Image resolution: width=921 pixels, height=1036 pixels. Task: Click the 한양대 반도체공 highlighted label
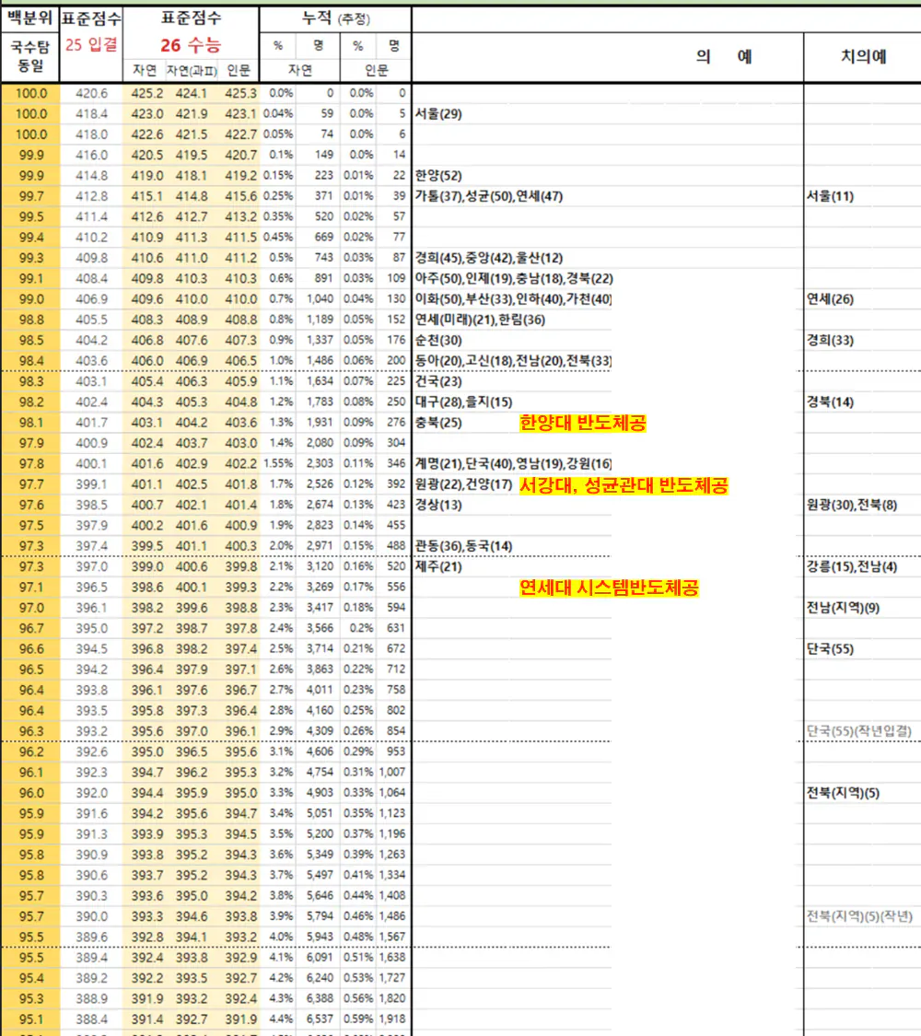pyautogui.click(x=583, y=423)
